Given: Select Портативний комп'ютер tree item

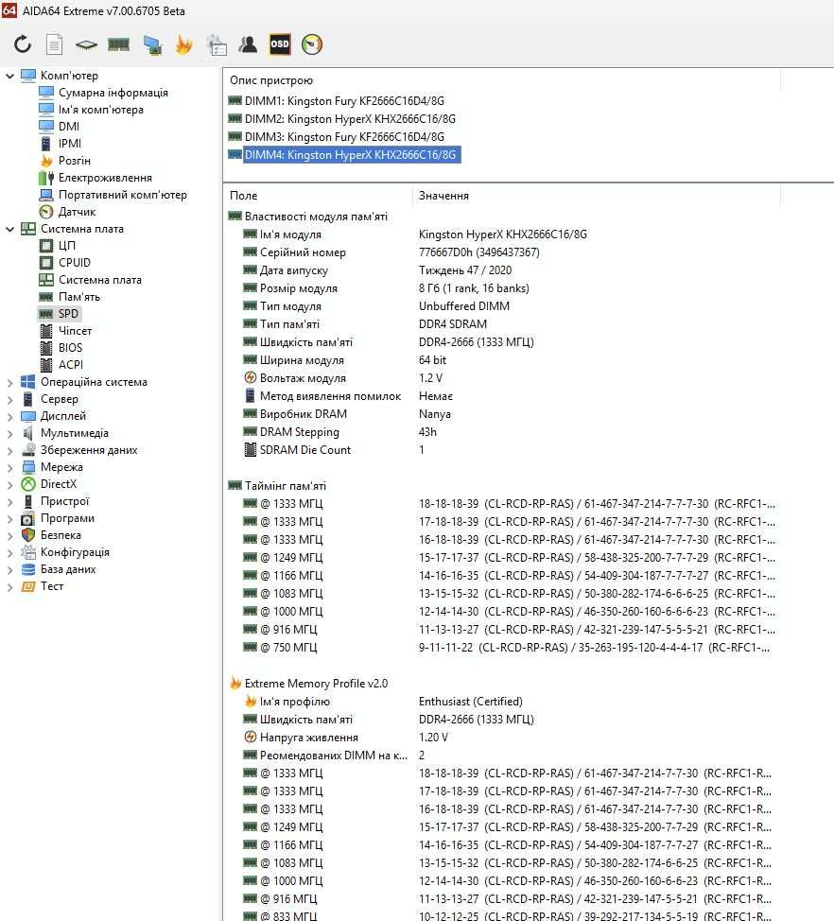Looking at the screenshot, I should (122, 195).
